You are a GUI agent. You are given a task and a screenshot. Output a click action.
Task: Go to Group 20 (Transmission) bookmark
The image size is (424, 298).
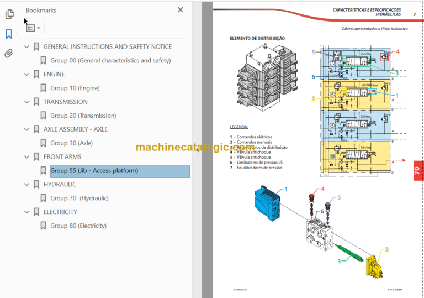click(x=83, y=116)
